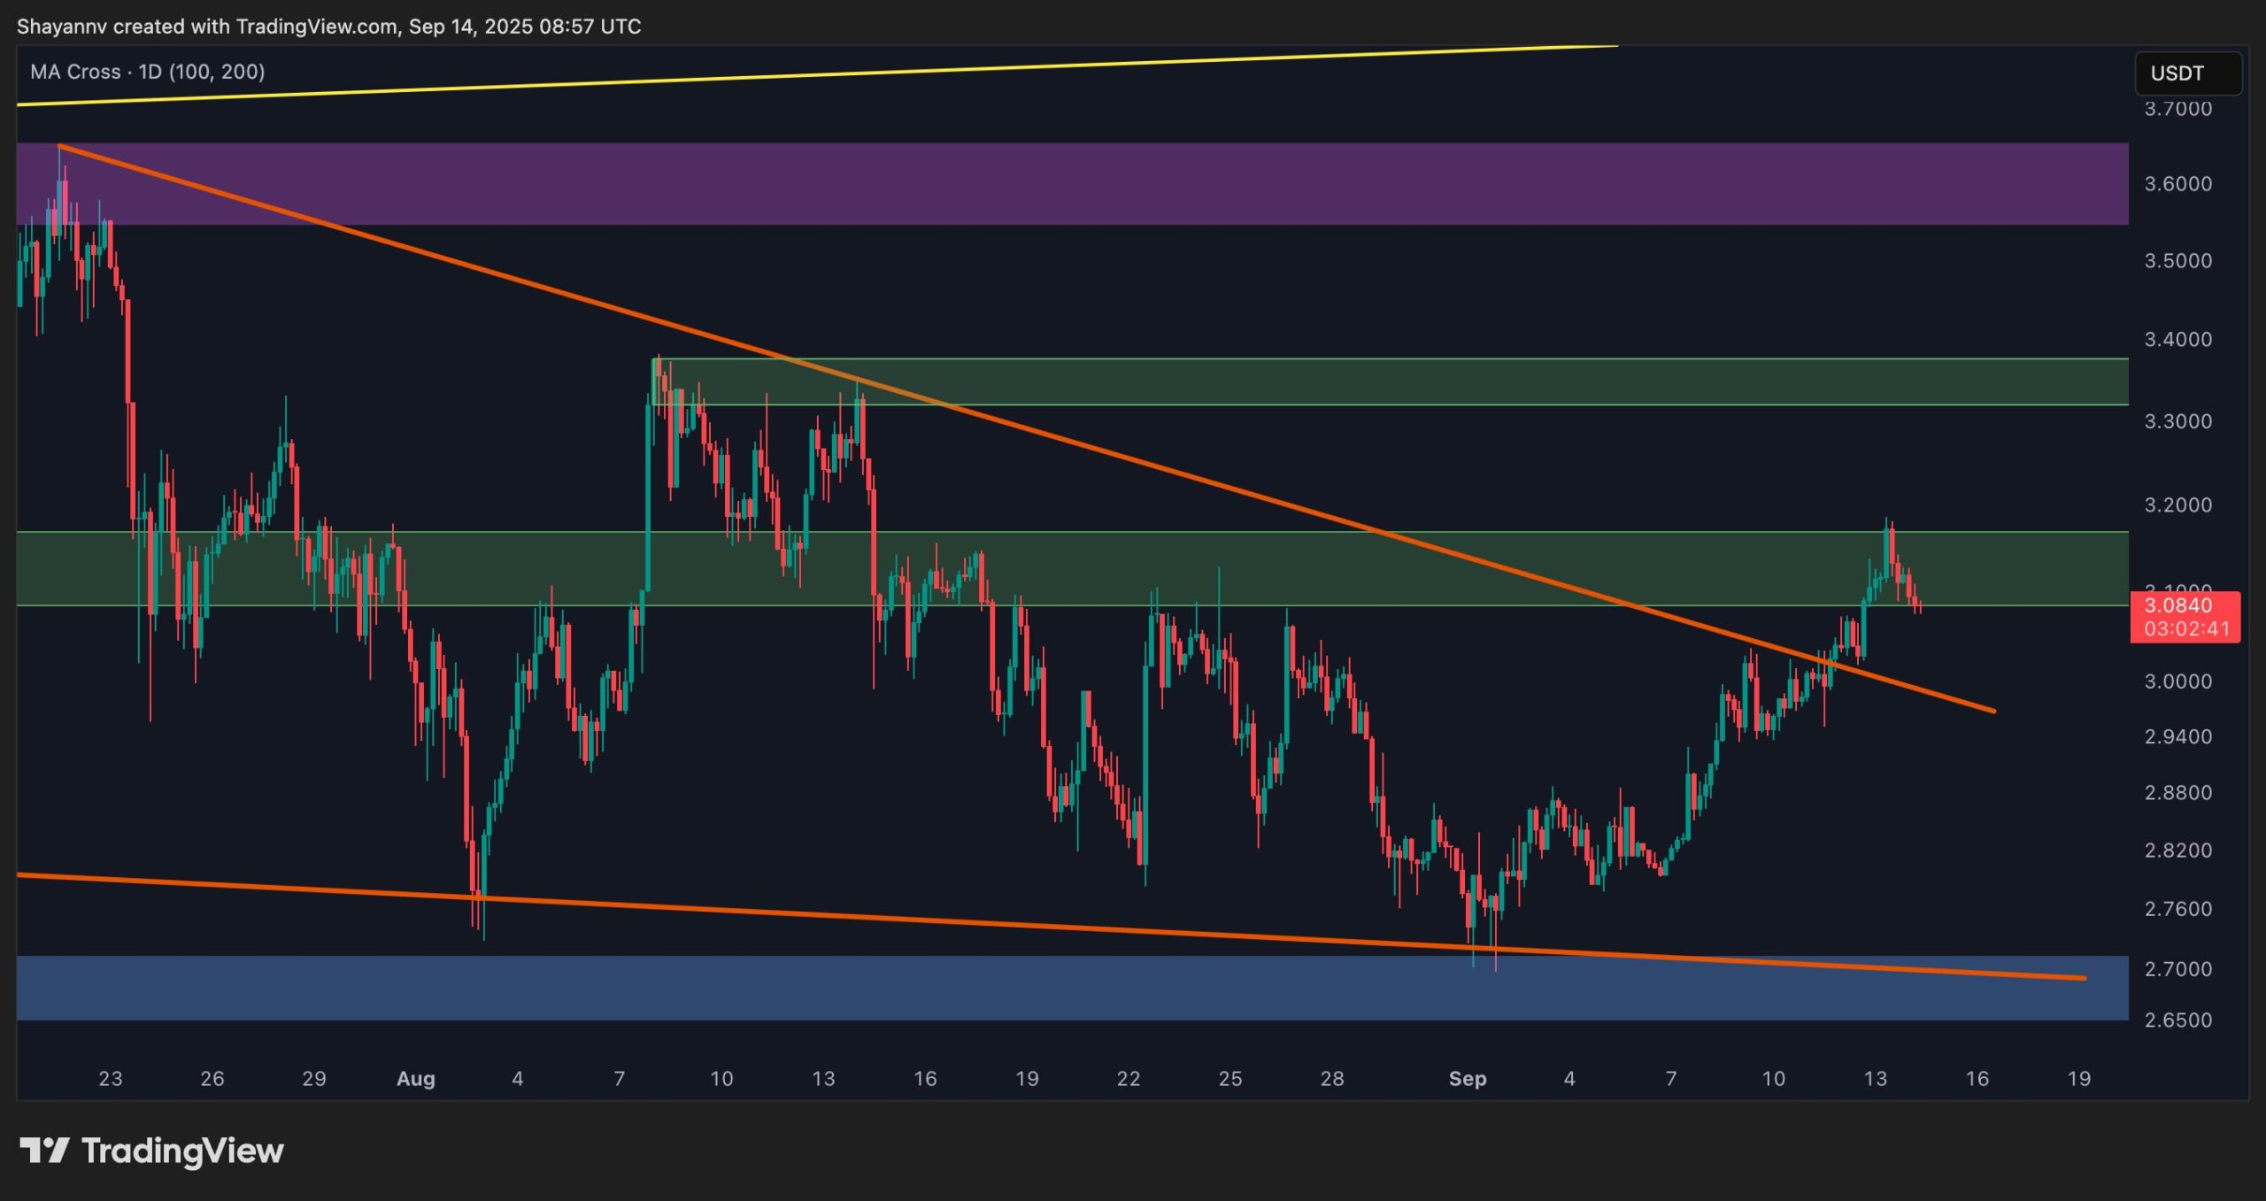Click the Sep label on time axis

[1467, 1079]
